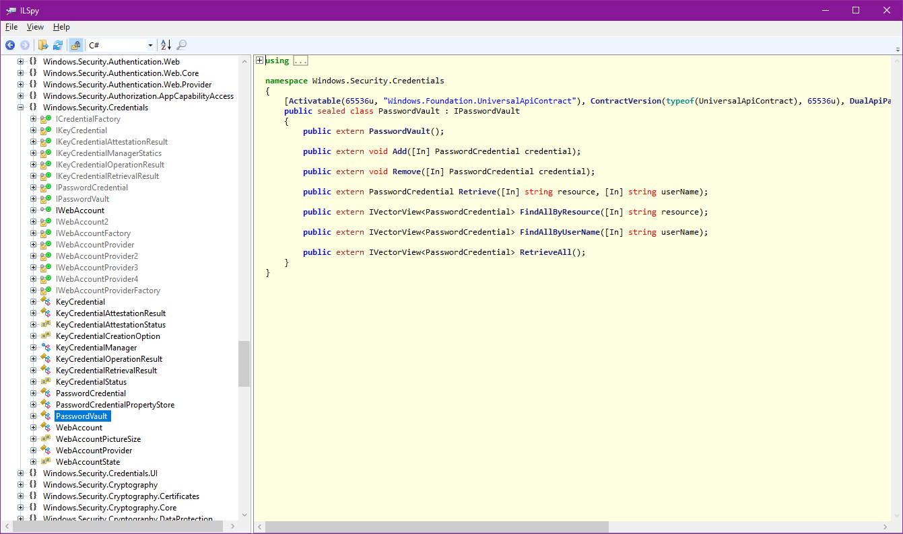903x534 pixels.
Task: Reload assemblies with the refresh icon
Action: [x=58, y=45]
